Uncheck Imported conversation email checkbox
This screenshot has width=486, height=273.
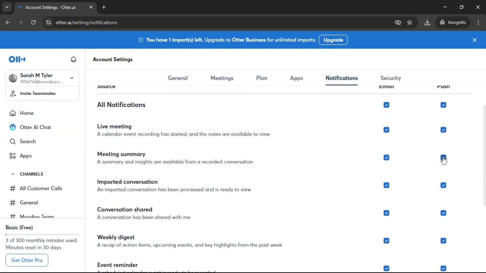386,185
